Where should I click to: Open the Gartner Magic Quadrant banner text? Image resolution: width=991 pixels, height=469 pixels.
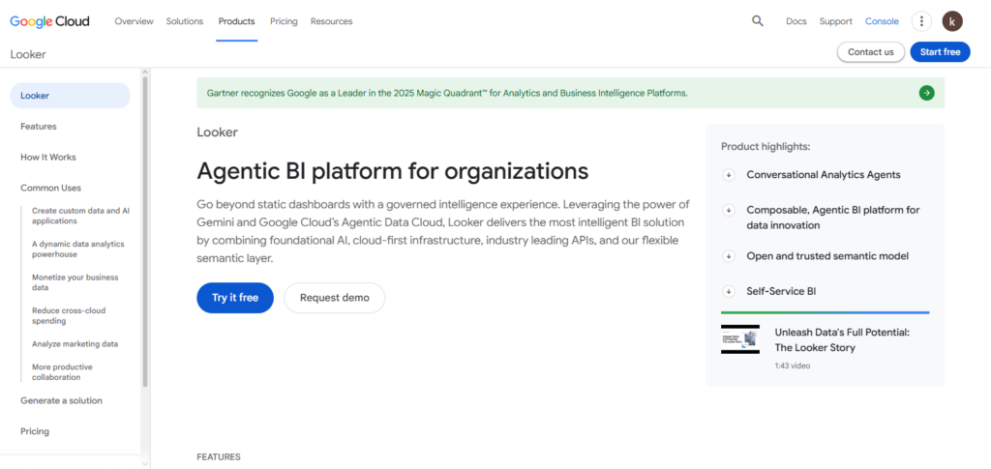click(447, 94)
